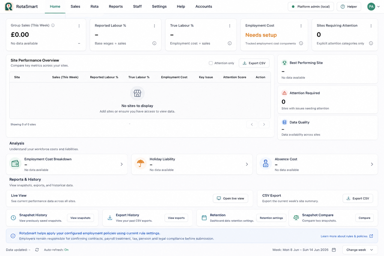384x256 pixels.
Task: Open True Labour % card options menu
Action: 229,26
